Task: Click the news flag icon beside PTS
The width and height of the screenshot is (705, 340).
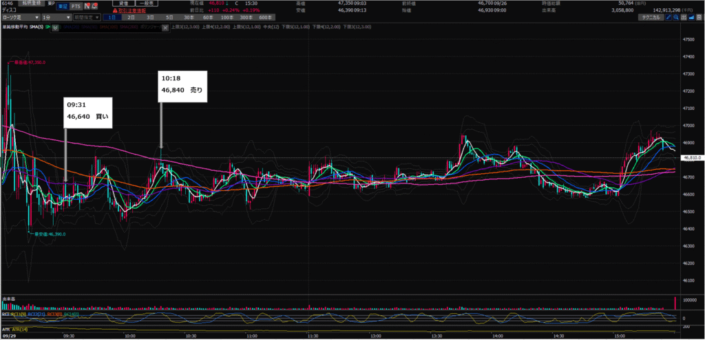Action: 88,5
